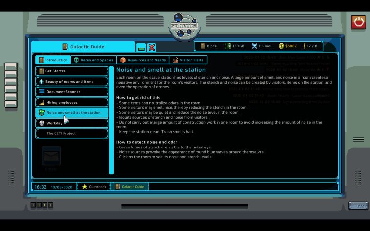Select Noise and smell at the station
Screen dimensions: 370x231
[72, 112]
